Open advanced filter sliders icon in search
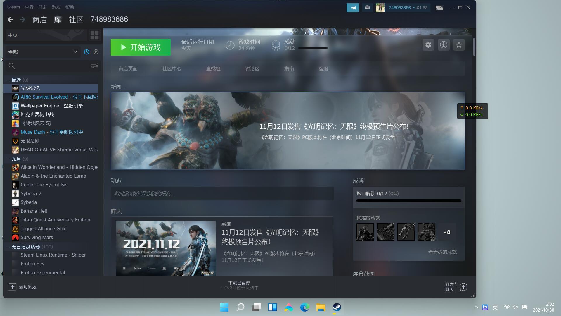 point(94,66)
